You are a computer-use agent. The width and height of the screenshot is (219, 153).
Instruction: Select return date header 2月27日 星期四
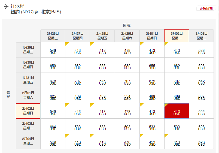[x=78, y=36]
